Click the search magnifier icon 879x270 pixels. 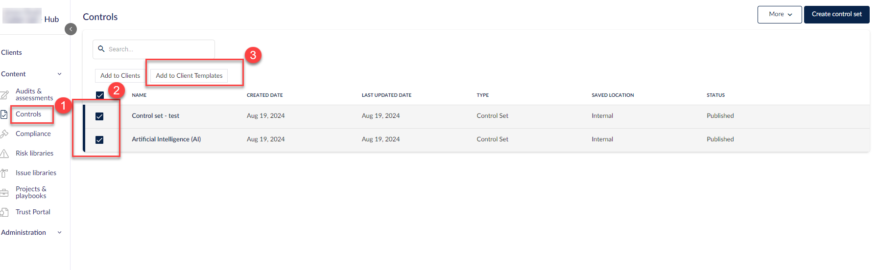101,49
